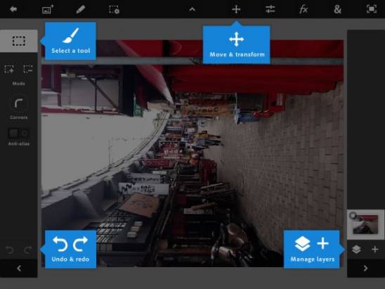Open the selection options icon
Viewport: 385px width, 289px height.
click(115, 9)
